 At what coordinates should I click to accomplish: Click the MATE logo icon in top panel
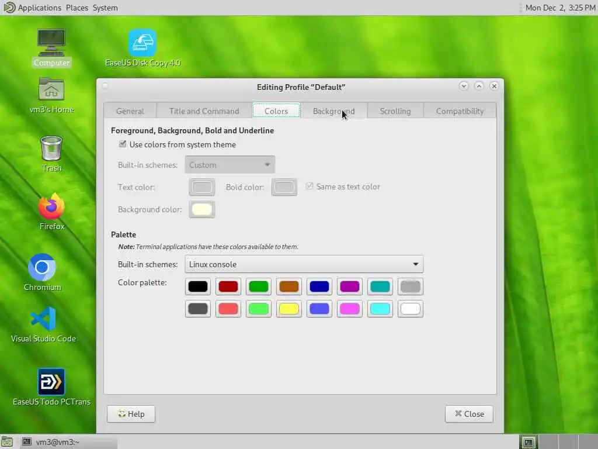tap(9, 7)
